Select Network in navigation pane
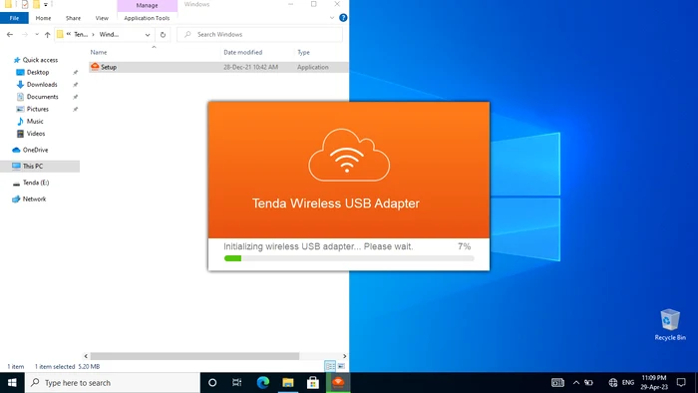Viewport: 698px width, 393px height. (x=34, y=198)
